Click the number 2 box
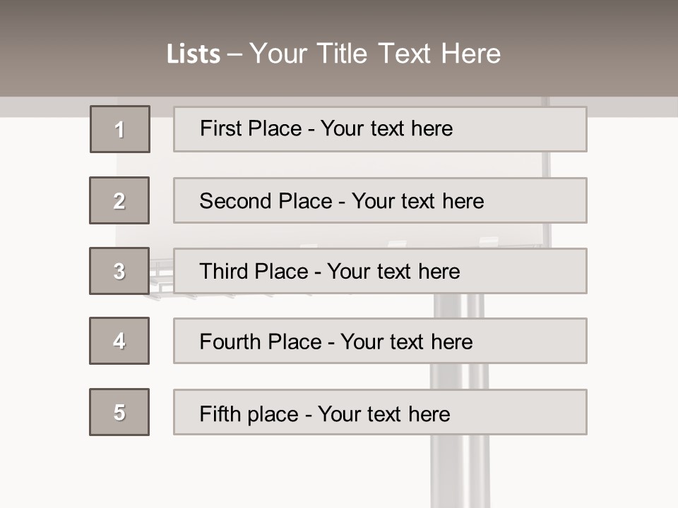The image size is (678, 508). point(119,200)
